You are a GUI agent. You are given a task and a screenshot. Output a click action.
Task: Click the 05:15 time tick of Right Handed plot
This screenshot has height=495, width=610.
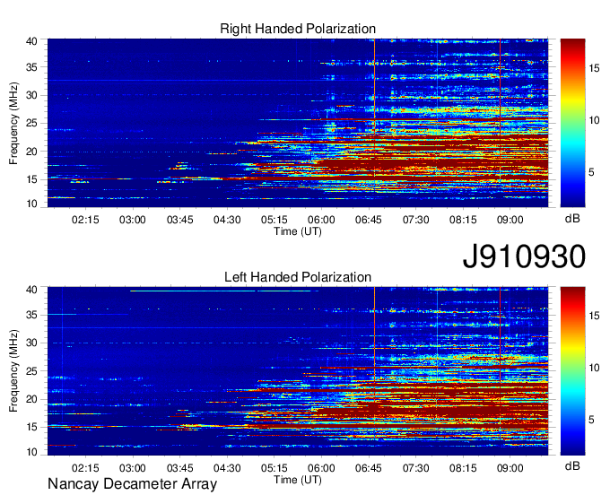pyautogui.click(x=274, y=220)
